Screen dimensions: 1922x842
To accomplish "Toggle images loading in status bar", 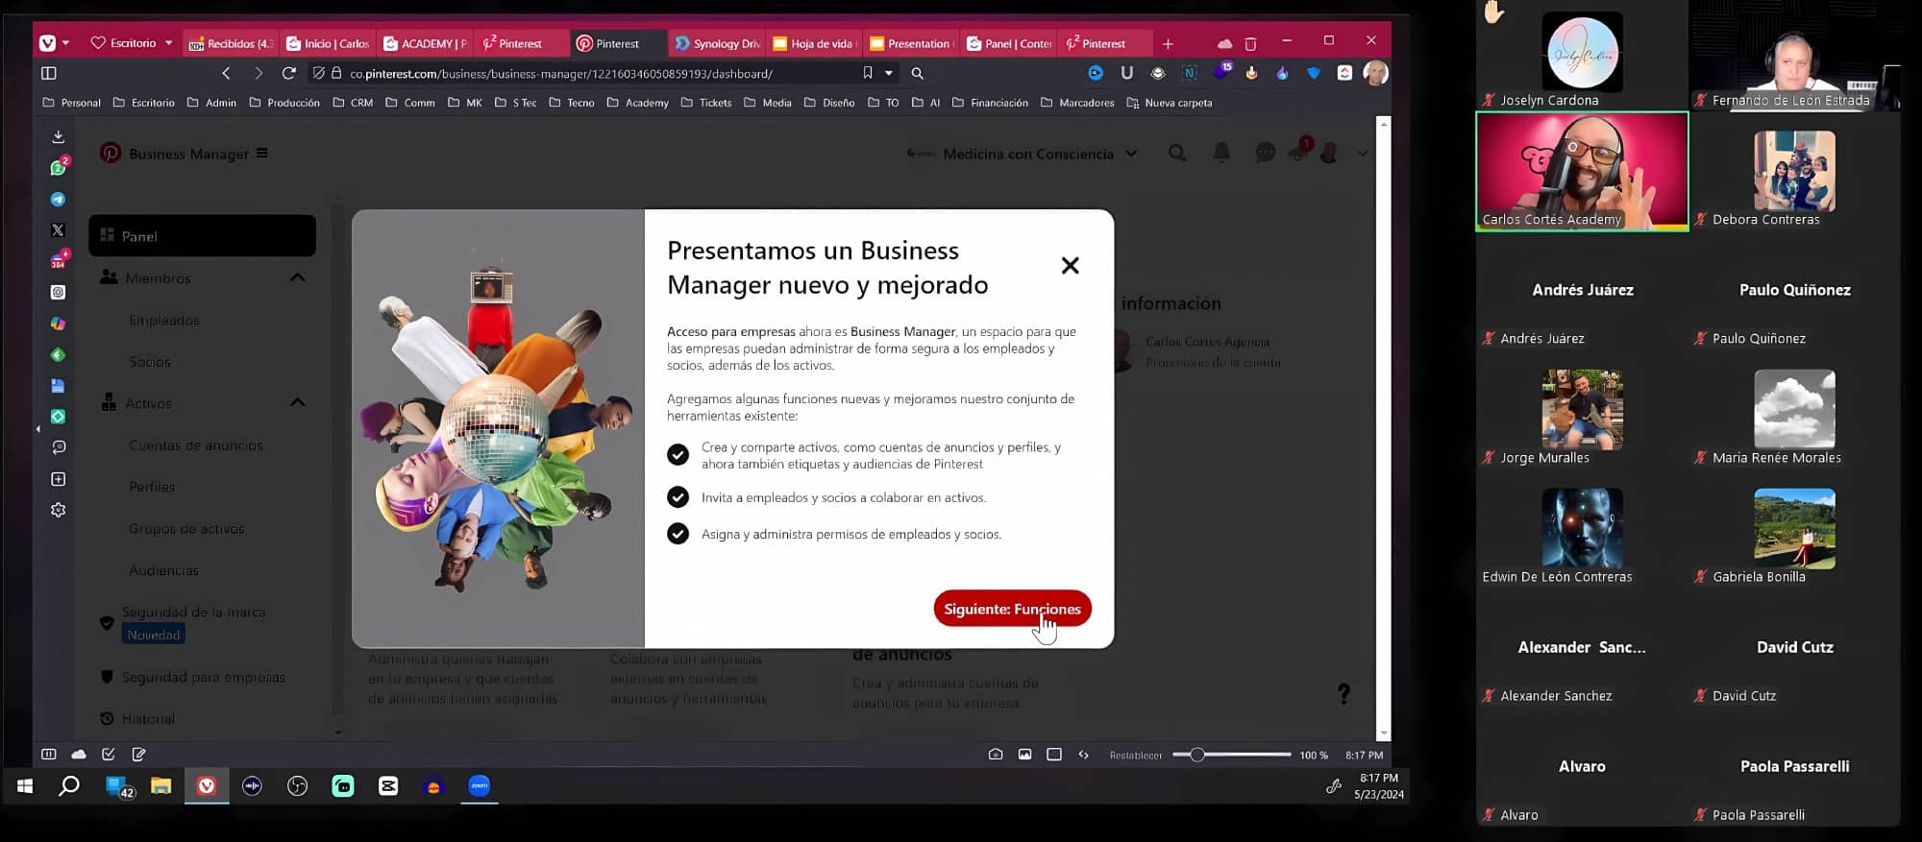I will [x=1025, y=755].
